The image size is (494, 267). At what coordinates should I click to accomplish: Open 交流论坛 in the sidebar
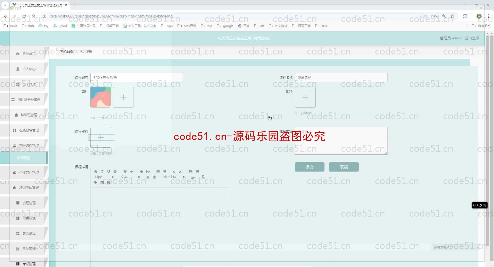click(24, 233)
